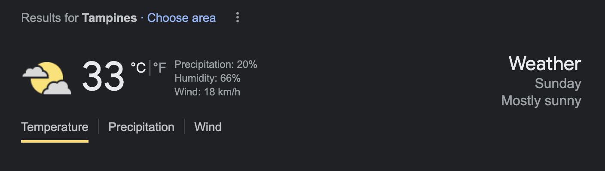Click the bold Tampines location name
This screenshot has width=605, height=171.
(109, 18)
